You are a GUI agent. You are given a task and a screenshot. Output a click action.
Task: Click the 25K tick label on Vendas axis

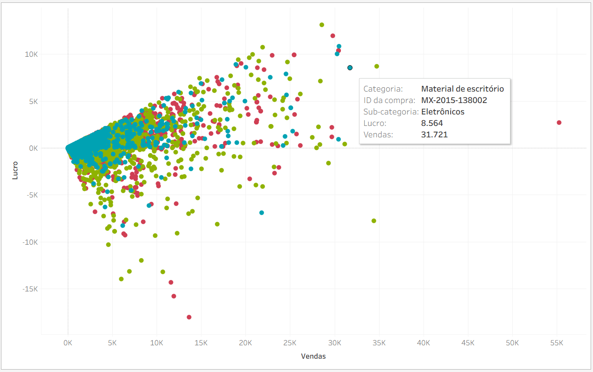[x=290, y=343]
